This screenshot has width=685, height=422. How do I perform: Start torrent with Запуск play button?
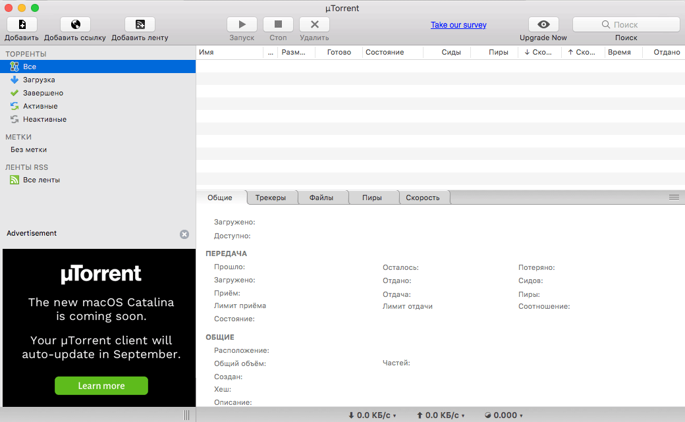(242, 24)
